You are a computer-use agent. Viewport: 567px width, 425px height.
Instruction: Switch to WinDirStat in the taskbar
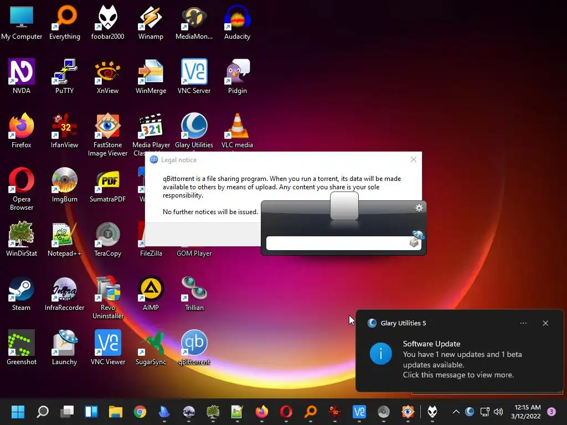coord(213,411)
